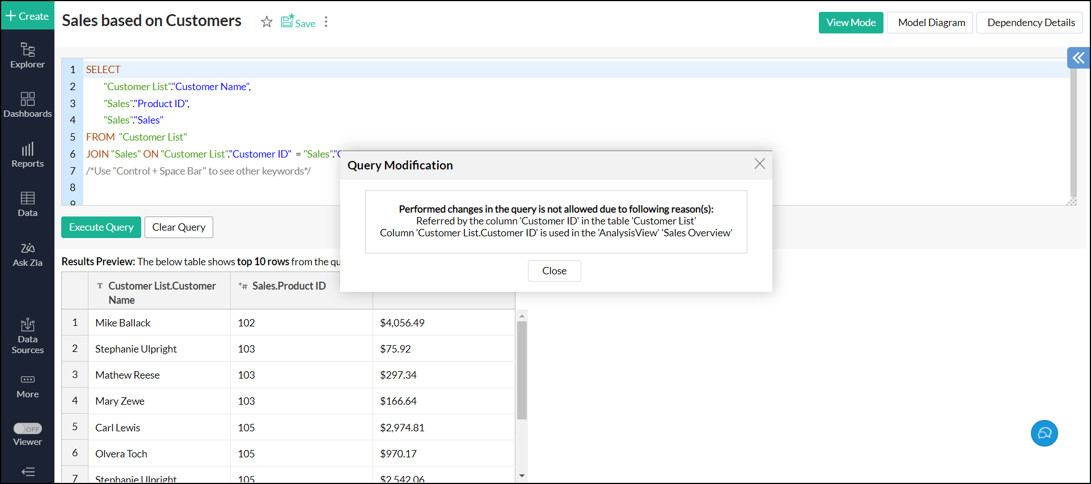Collapse the left navigation sidebar
This screenshot has height=484, width=1091.
click(28, 472)
